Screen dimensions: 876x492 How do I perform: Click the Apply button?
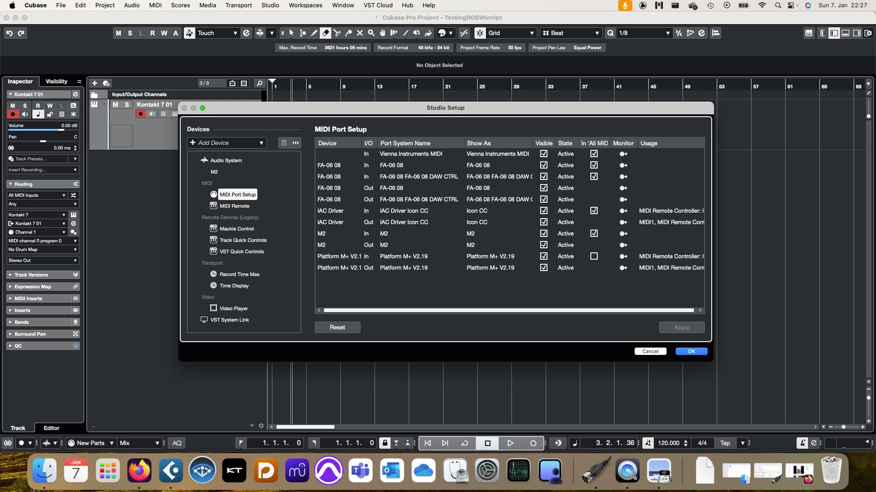[x=682, y=327]
